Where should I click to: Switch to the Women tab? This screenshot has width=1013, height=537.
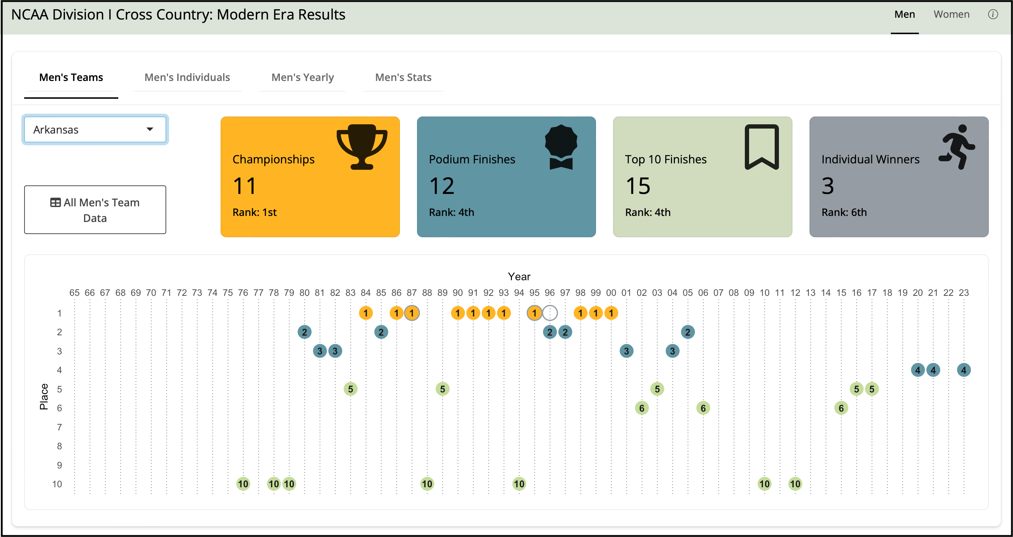point(951,15)
